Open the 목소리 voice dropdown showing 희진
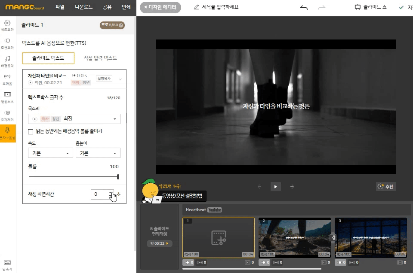 (x=74, y=119)
